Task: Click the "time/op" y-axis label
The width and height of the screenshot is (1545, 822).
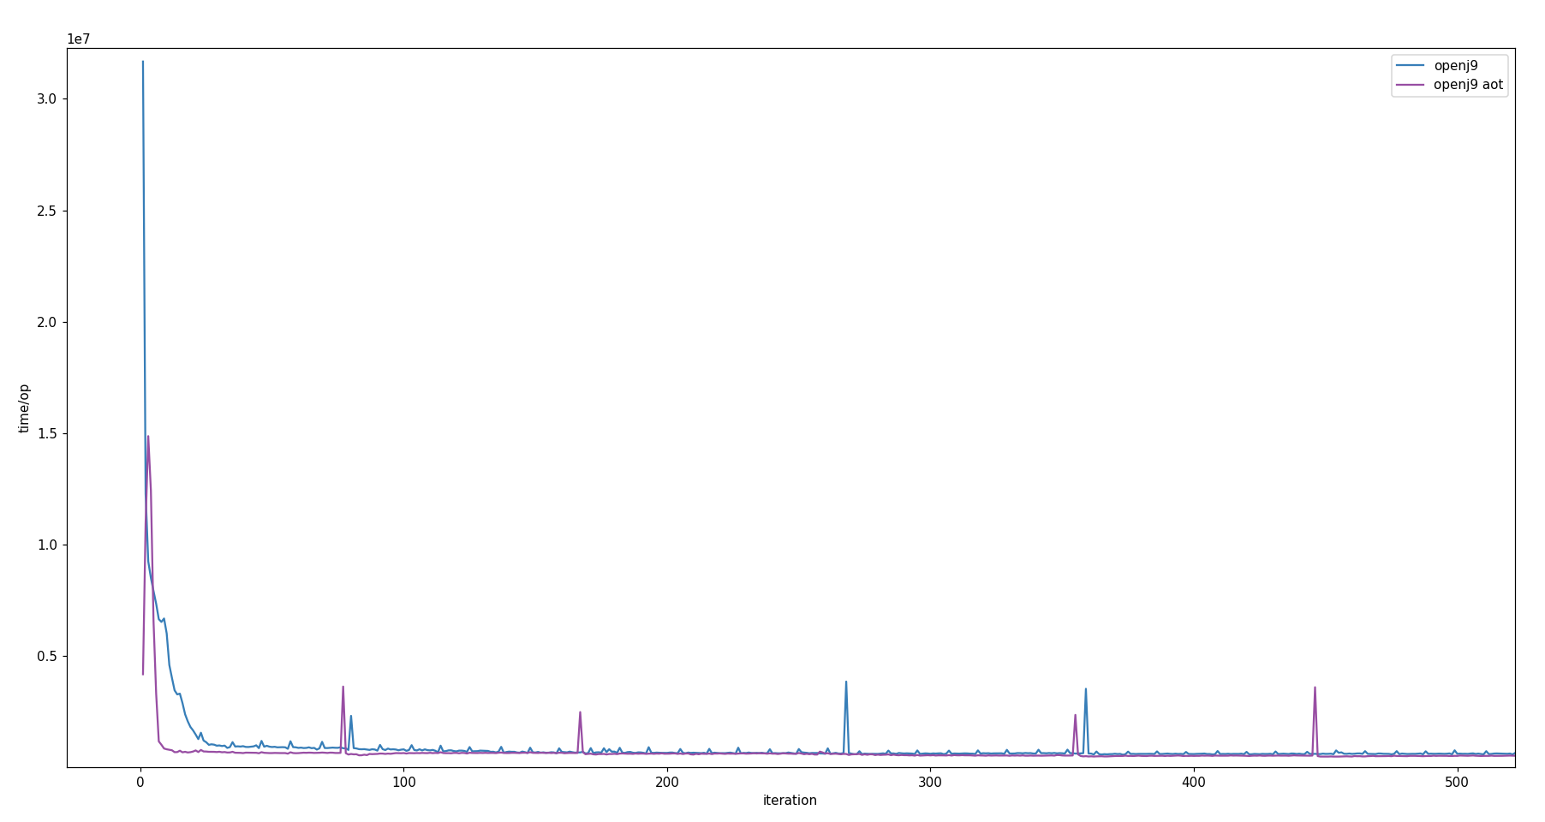Action: (25, 408)
